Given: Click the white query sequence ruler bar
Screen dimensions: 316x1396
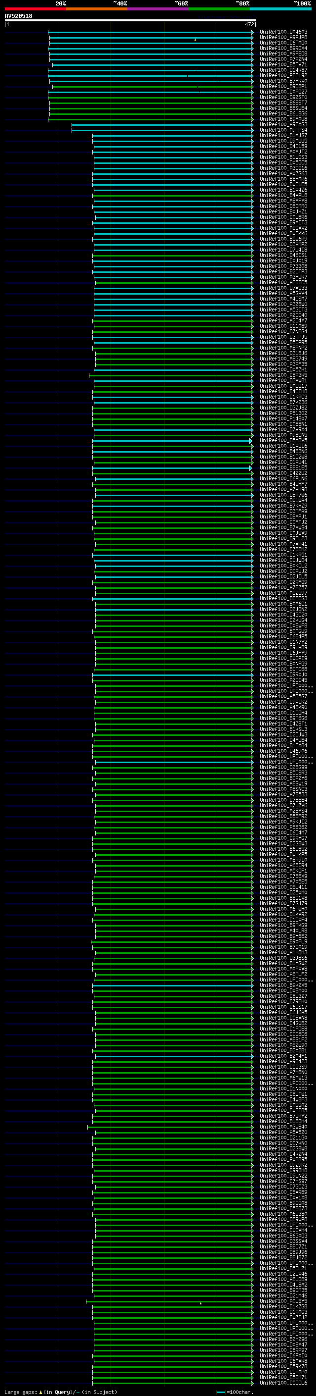Looking at the screenshot, I should click(x=130, y=20).
